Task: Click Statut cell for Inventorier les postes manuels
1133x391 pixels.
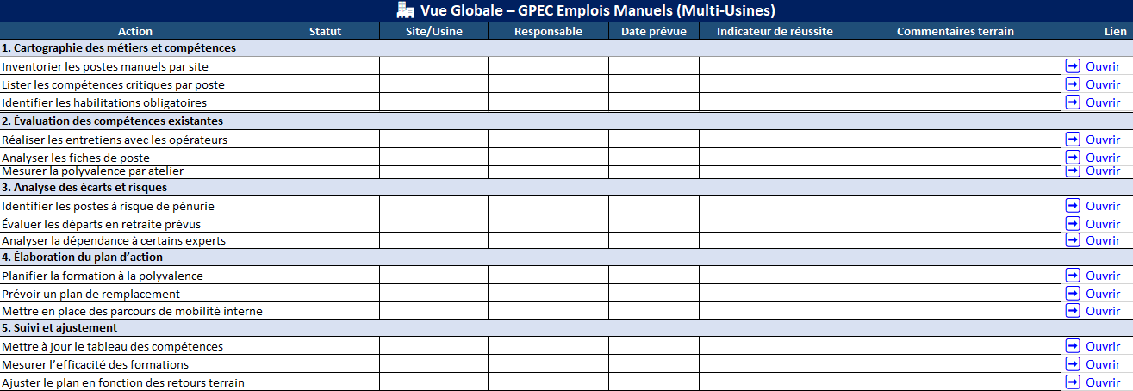Action: pyautogui.click(x=325, y=66)
